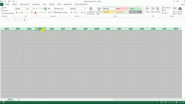185x104 pixels.
Task: Toggle middle align button
Action: point(43,9)
